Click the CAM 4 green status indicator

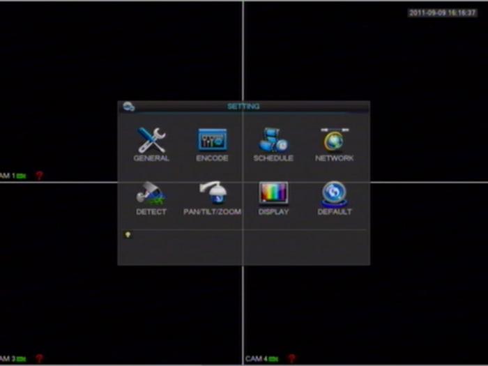tap(273, 359)
